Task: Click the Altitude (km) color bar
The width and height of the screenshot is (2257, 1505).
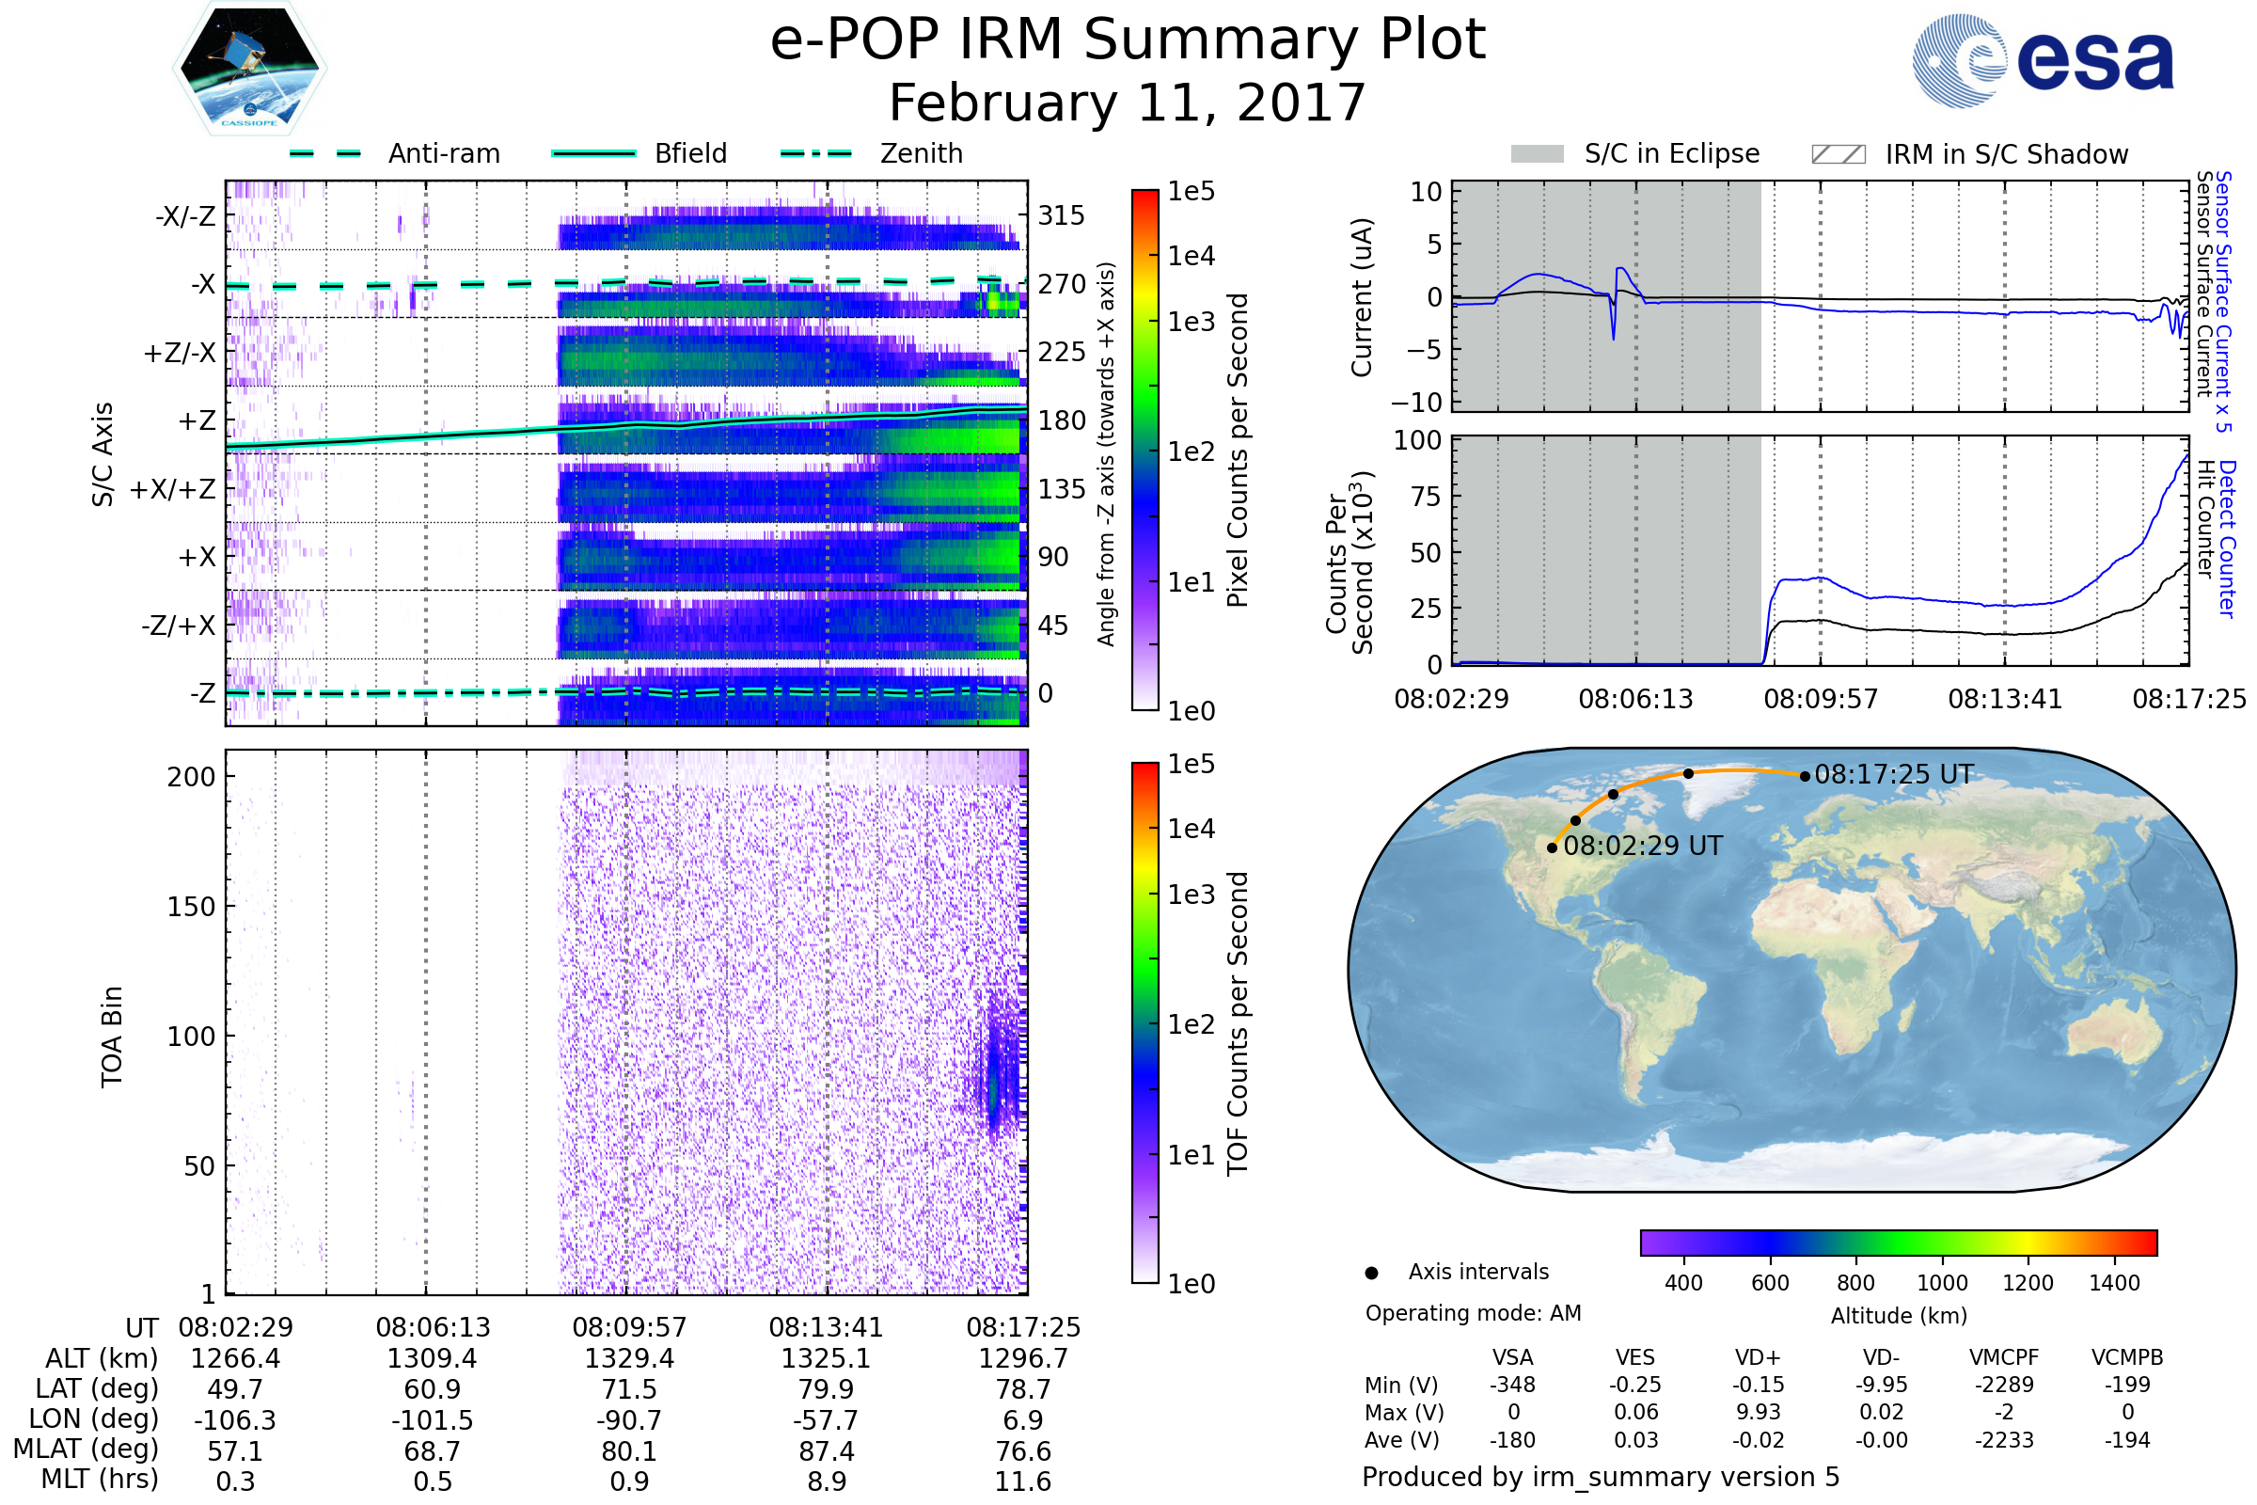Action: [1898, 1242]
